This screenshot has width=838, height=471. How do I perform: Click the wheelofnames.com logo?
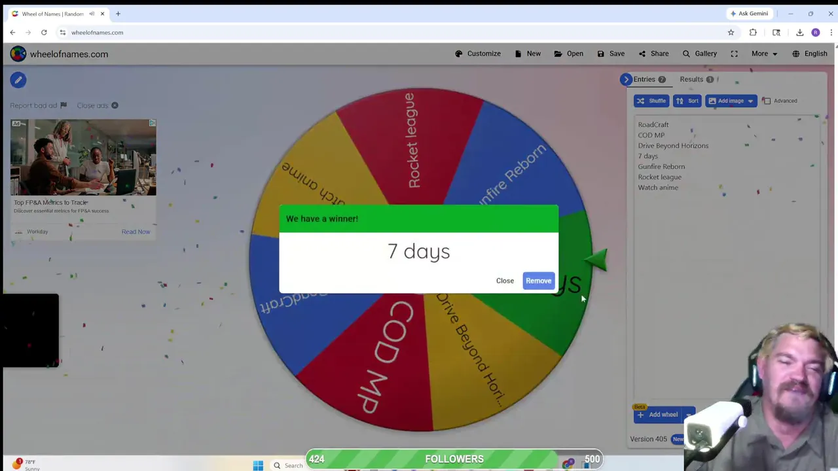tap(59, 54)
